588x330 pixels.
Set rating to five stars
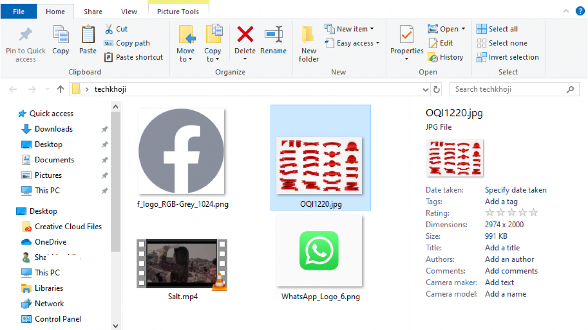[533, 213]
